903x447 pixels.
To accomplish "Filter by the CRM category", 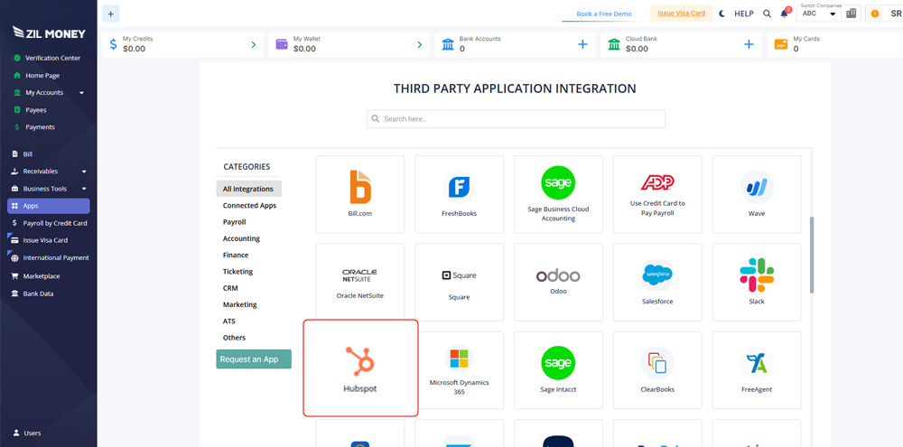I will pos(230,288).
